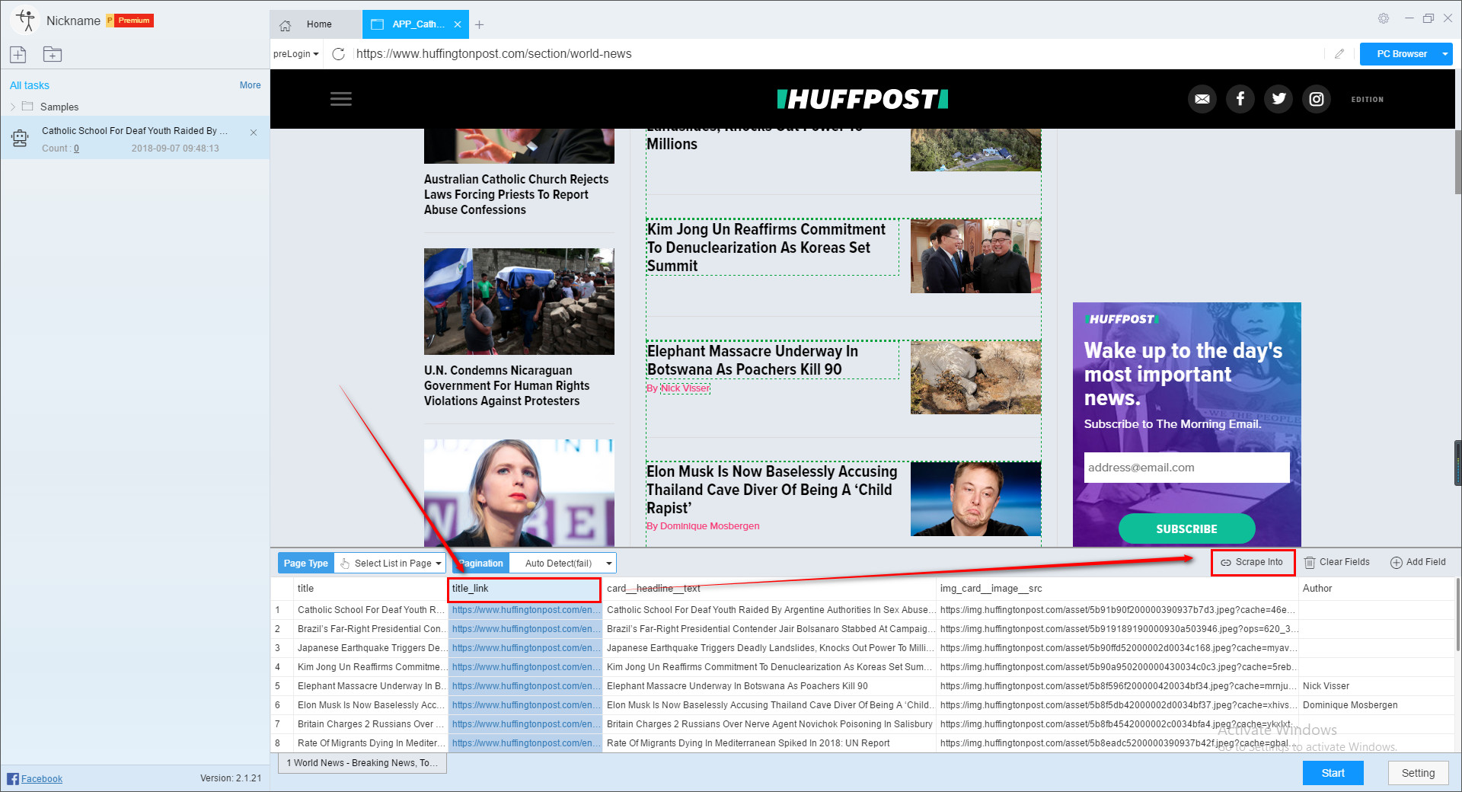Click the EDITION link in the header
Screen dimensions: 1462x792
(1368, 99)
